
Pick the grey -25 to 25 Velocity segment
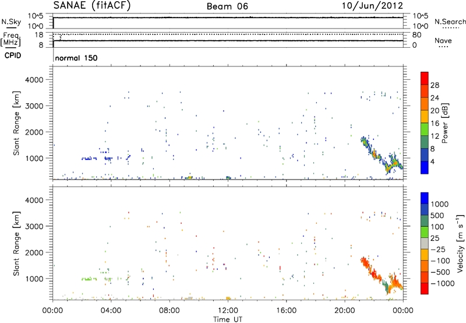click(x=425, y=243)
